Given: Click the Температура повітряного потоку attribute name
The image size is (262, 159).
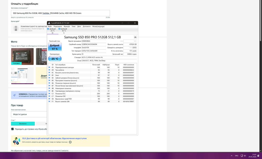Looking at the screenshot, I should point(68,91).
